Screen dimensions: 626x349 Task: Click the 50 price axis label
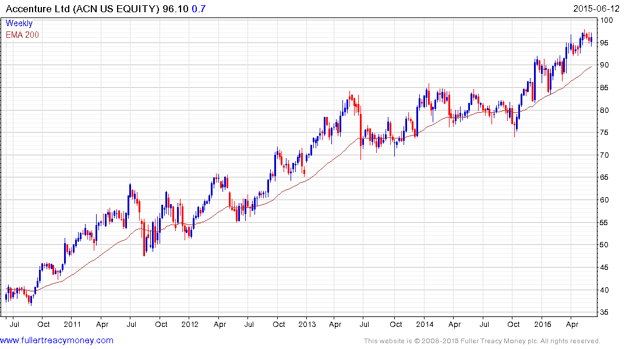pos(604,244)
